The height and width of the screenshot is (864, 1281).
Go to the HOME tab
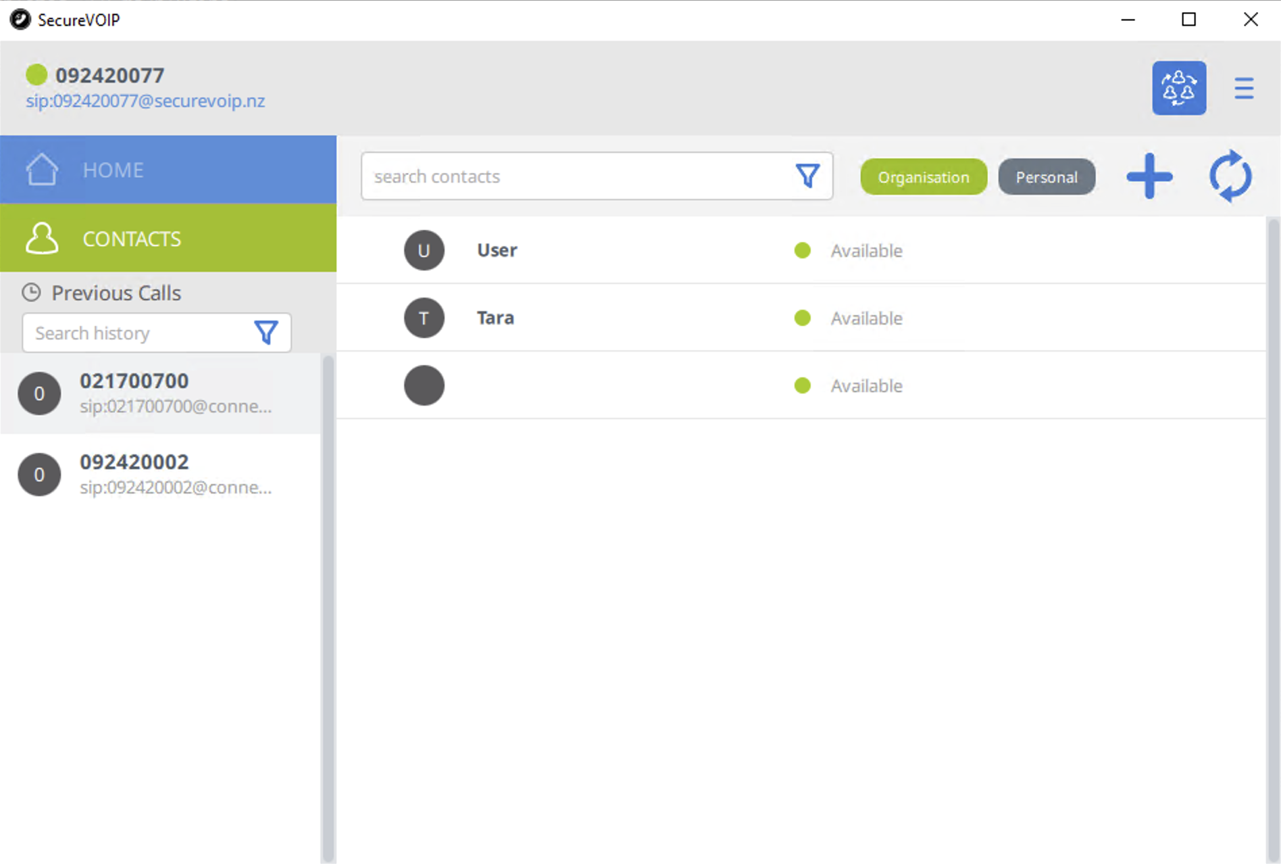(168, 169)
